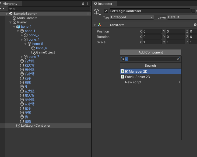This screenshot has height=157, width=197.
Task: Select the 左大臂 object
Action: pyautogui.click(x=30, y=95)
